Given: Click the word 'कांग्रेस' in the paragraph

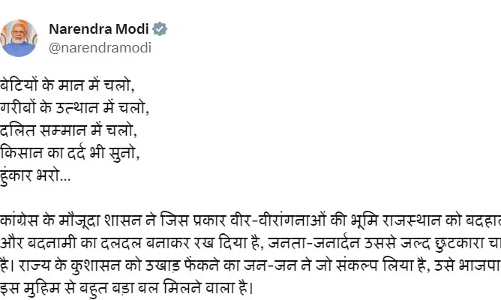Looking at the screenshot, I should [19, 220].
